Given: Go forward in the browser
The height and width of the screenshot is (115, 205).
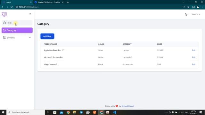Looking at the screenshot, I should [x=7, y=7].
